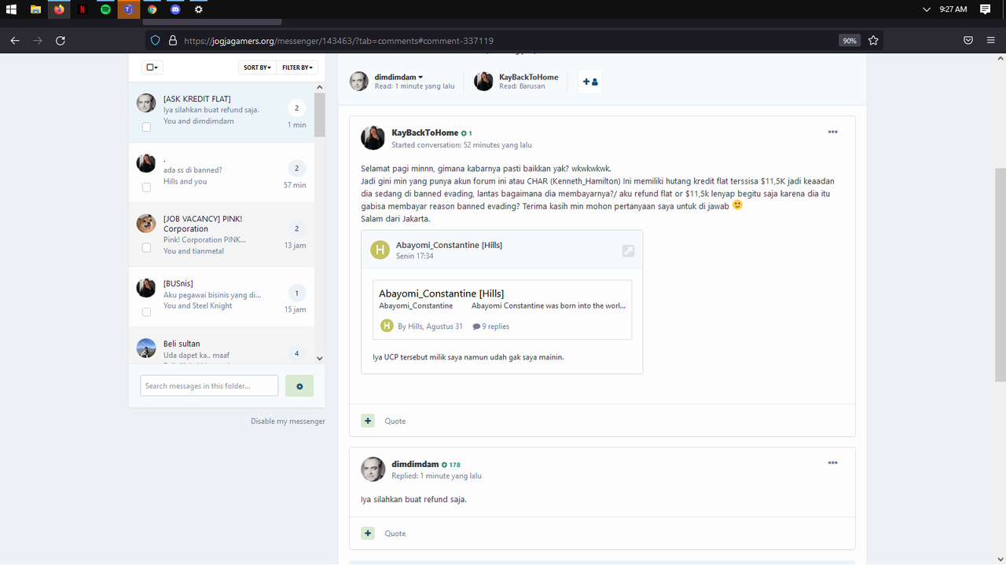This screenshot has height=565, width=1006.
Task: Tick checkbox for ASK KREDIT FLAT conversation
Action: [x=146, y=126]
